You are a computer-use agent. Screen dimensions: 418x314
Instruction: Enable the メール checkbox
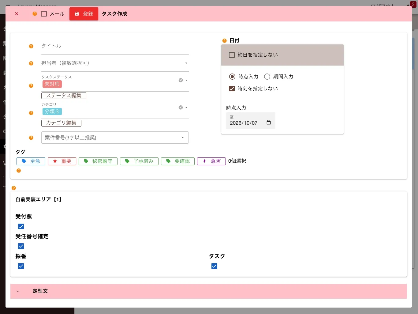click(x=44, y=14)
